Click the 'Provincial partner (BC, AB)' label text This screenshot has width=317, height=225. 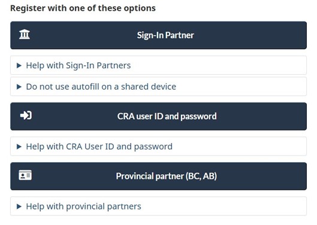167,176
